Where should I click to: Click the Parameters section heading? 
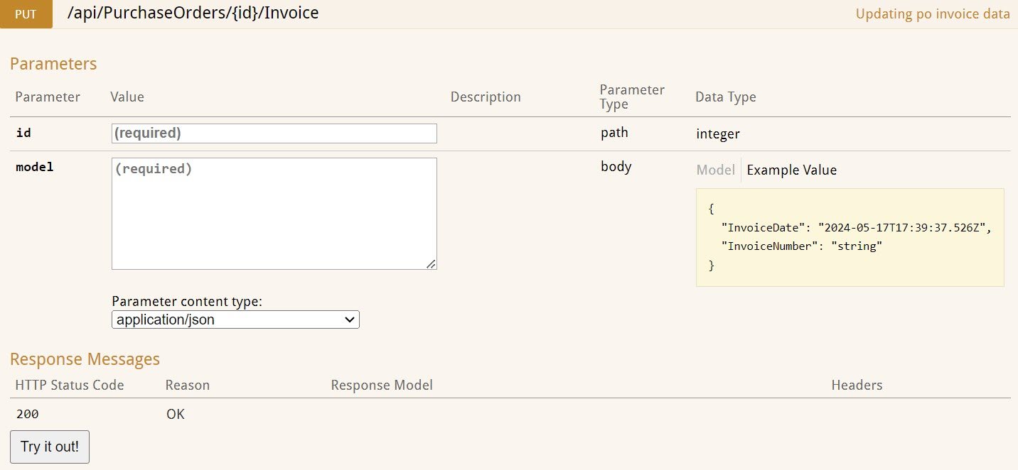53,63
